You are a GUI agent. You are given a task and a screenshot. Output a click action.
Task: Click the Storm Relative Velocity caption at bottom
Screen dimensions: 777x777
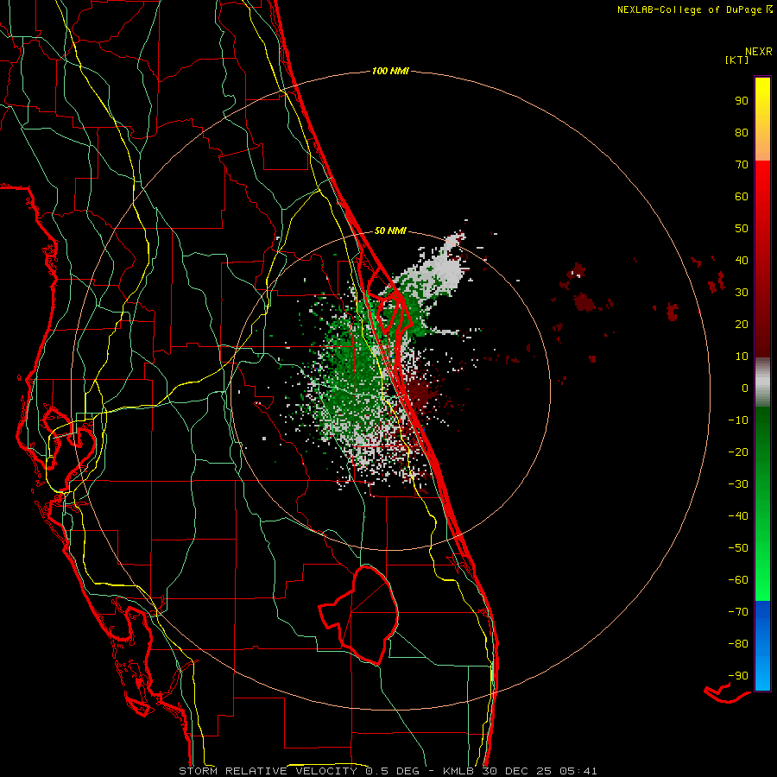pyautogui.click(x=388, y=771)
